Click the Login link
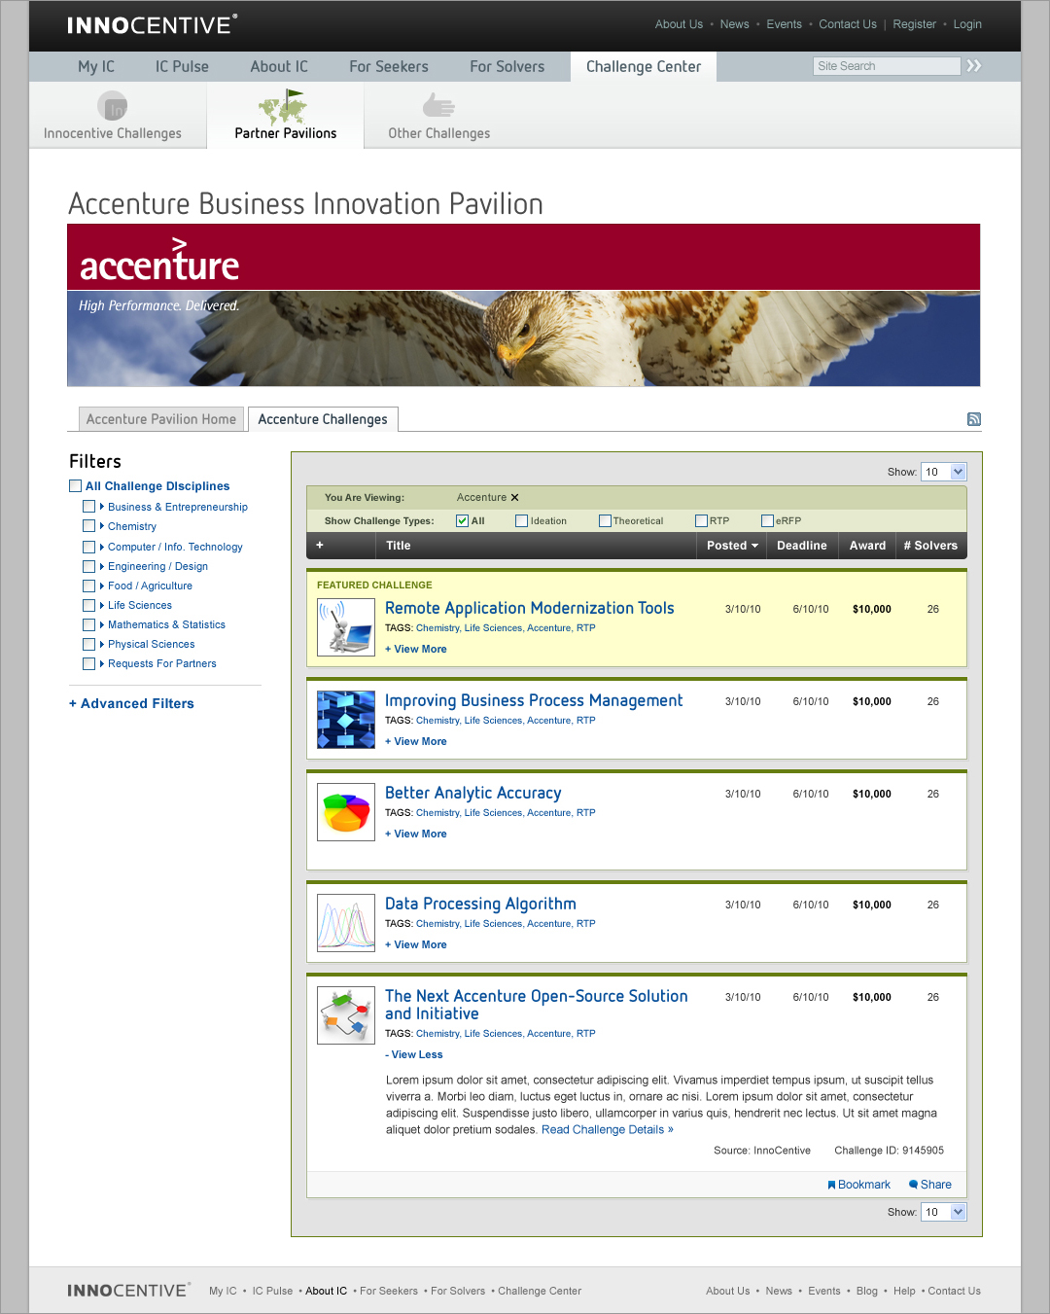The image size is (1050, 1314). [967, 24]
